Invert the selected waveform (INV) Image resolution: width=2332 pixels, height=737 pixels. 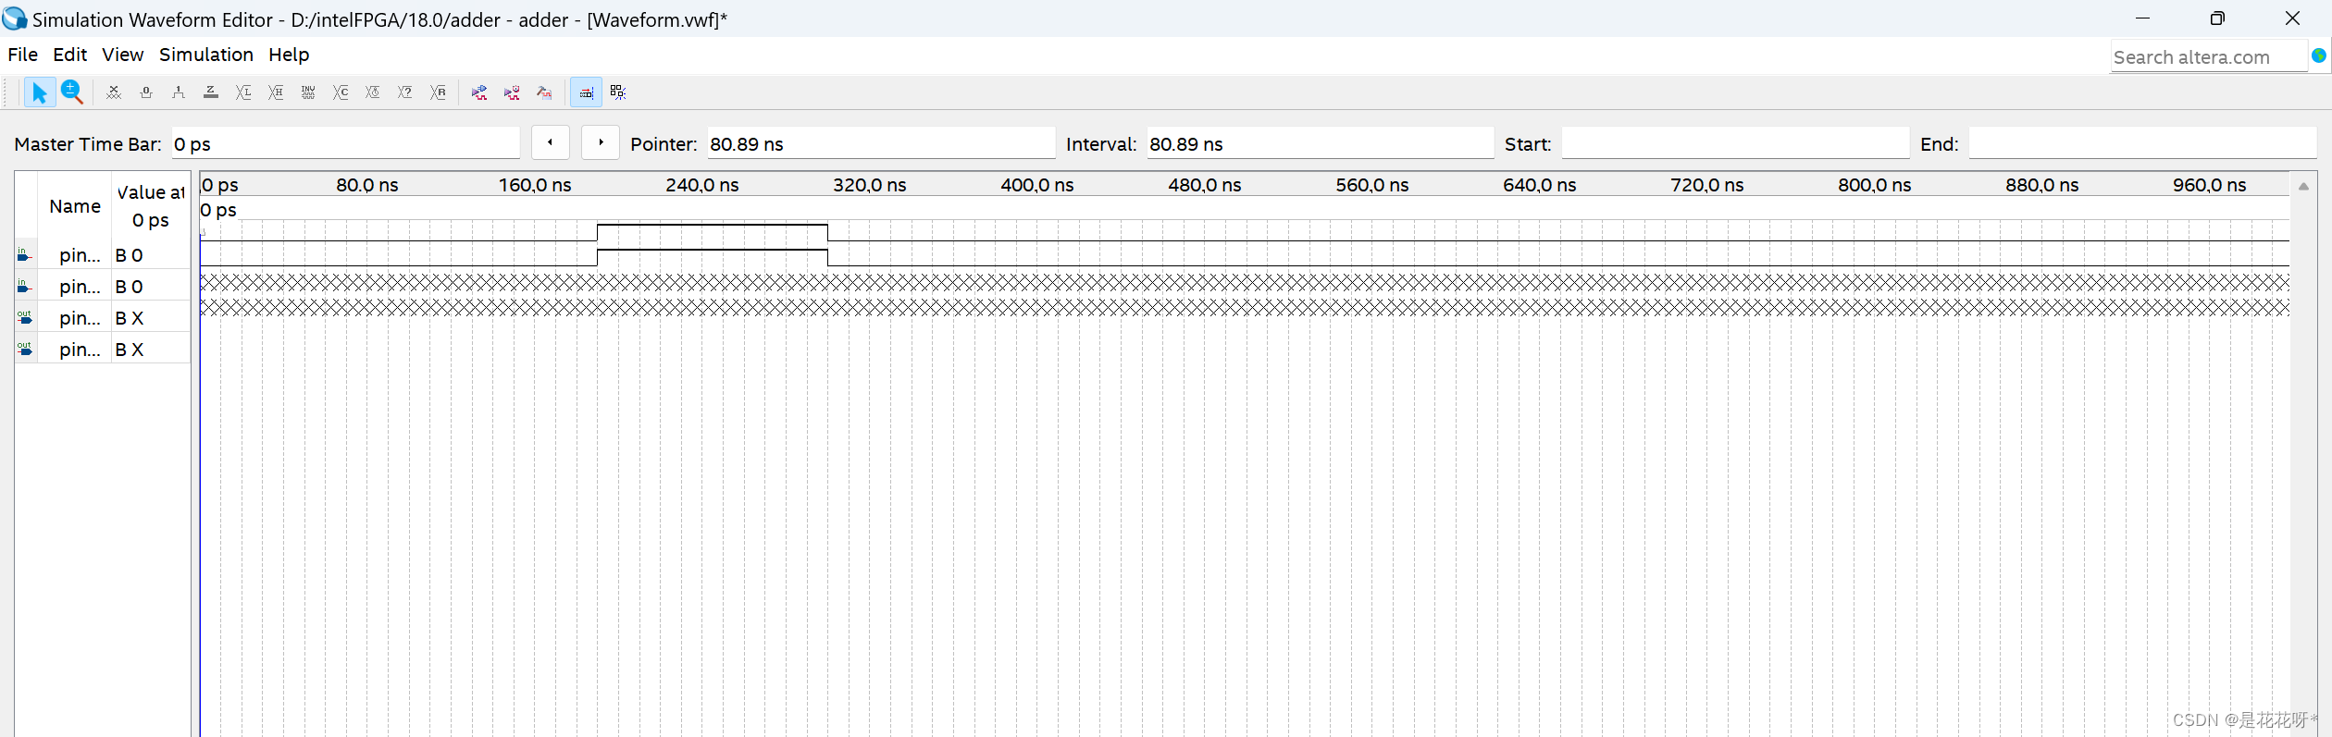(308, 92)
